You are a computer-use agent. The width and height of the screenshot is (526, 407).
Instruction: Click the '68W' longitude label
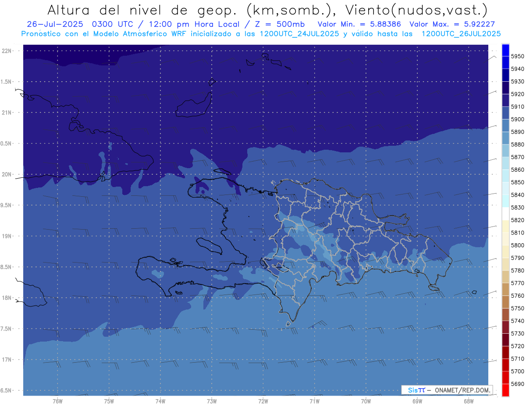tap(469, 401)
